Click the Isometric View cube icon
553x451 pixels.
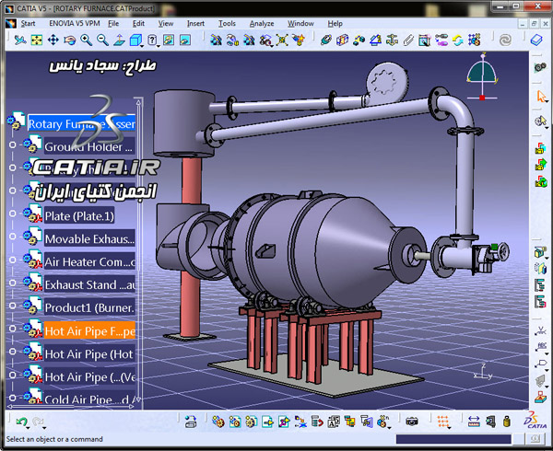[x=135, y=40]
